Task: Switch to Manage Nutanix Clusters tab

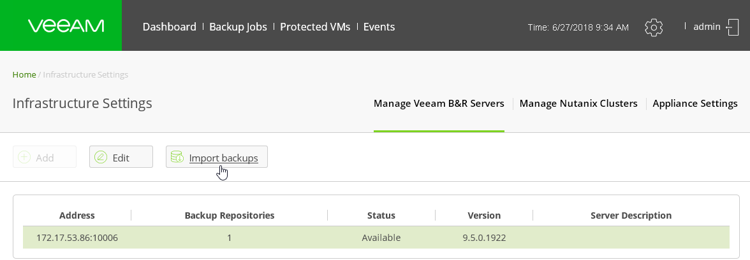Action: pos(578,104)
